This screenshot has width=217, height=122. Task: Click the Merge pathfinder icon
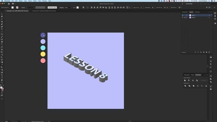pyautogui.click(x=194, y=86)
